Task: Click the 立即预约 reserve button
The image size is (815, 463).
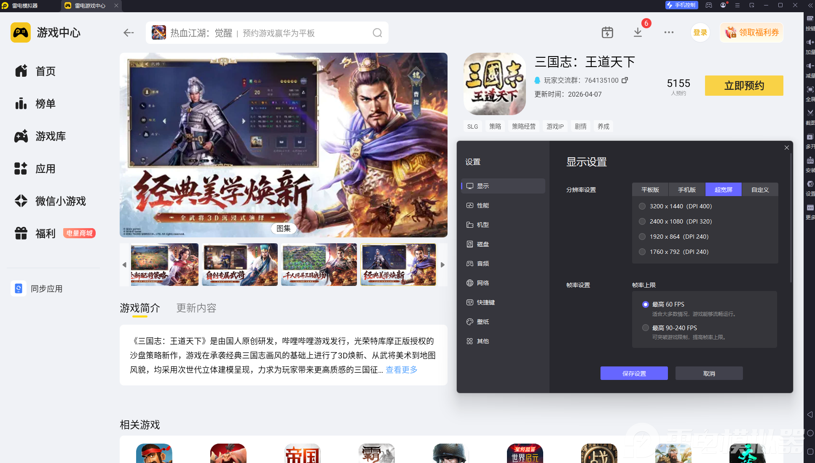Action: tap(744, 86)
